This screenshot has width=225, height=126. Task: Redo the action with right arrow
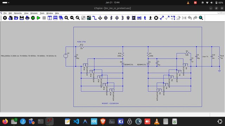tap(195, 18)
